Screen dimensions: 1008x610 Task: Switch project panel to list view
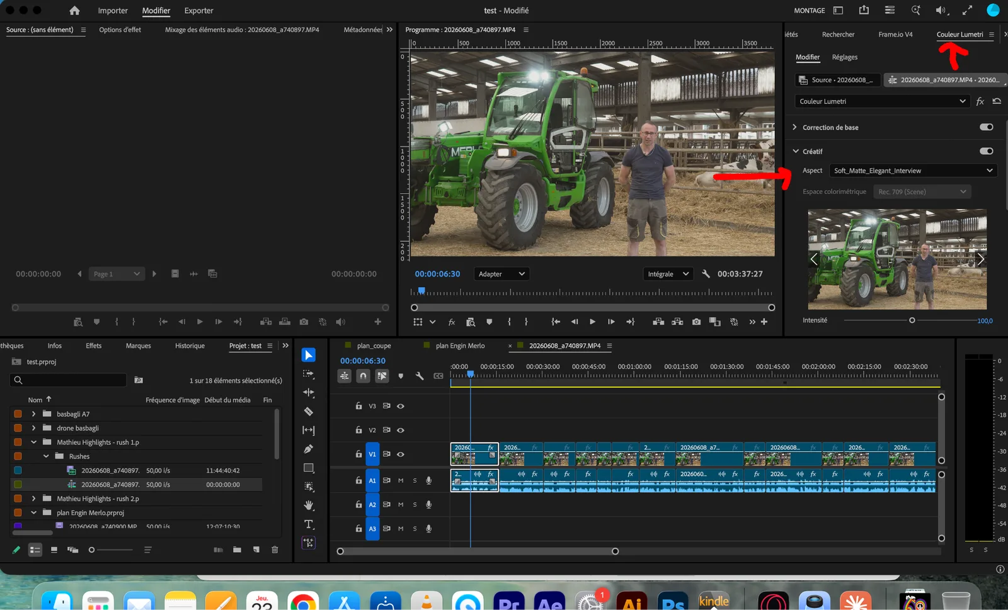[x=35, y=550]
